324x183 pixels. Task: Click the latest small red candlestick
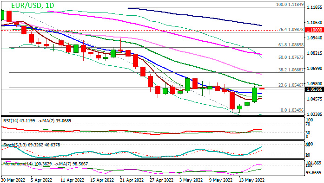coord(262,88)
